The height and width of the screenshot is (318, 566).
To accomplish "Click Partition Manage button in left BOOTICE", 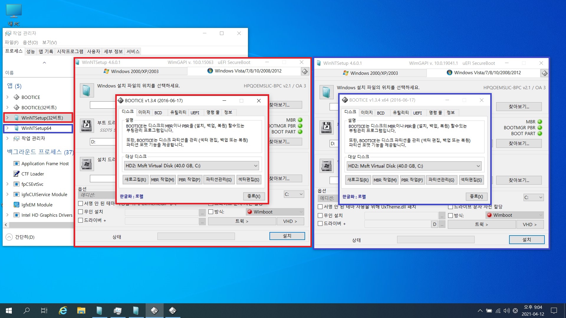I will (x=219, y=180).
